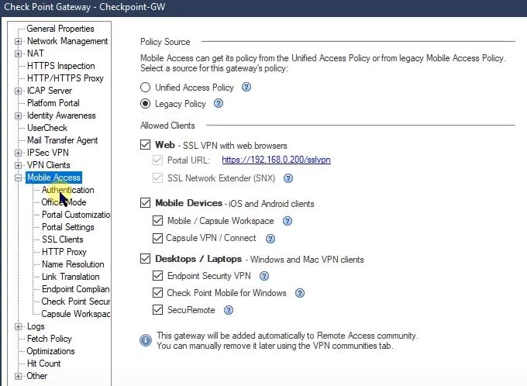Open Portal Customization page
527x386 pixels.
[x=76, y=215]
